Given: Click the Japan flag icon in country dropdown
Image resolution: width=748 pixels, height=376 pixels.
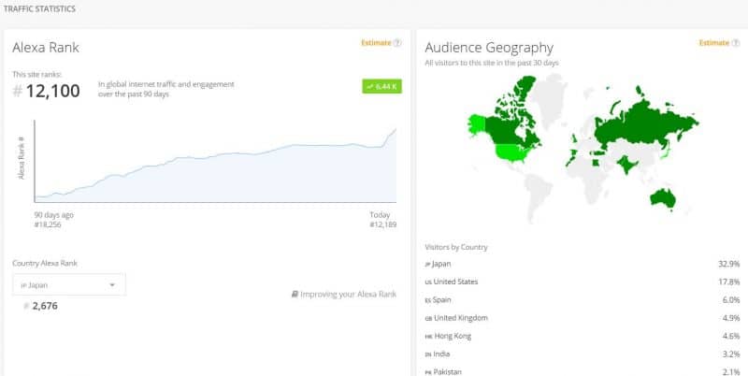Looking at the screenshot, I should point(23,285).
